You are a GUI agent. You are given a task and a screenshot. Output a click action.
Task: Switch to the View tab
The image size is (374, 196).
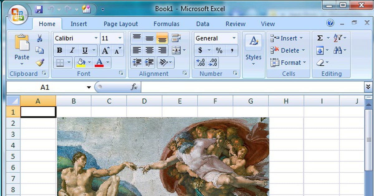tap(268, 24)
